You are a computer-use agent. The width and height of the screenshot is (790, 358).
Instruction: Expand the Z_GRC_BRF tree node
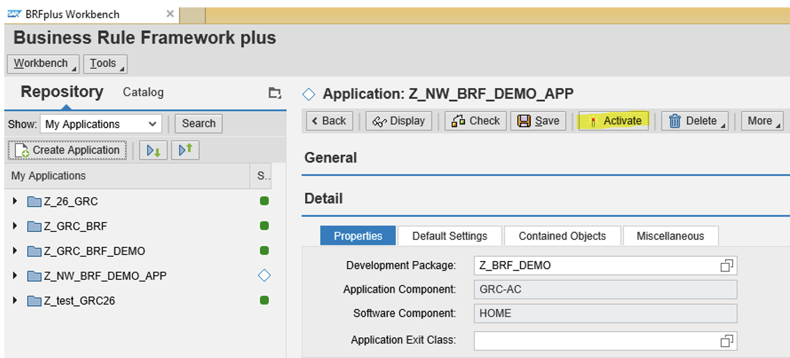(x=15, y=226)
